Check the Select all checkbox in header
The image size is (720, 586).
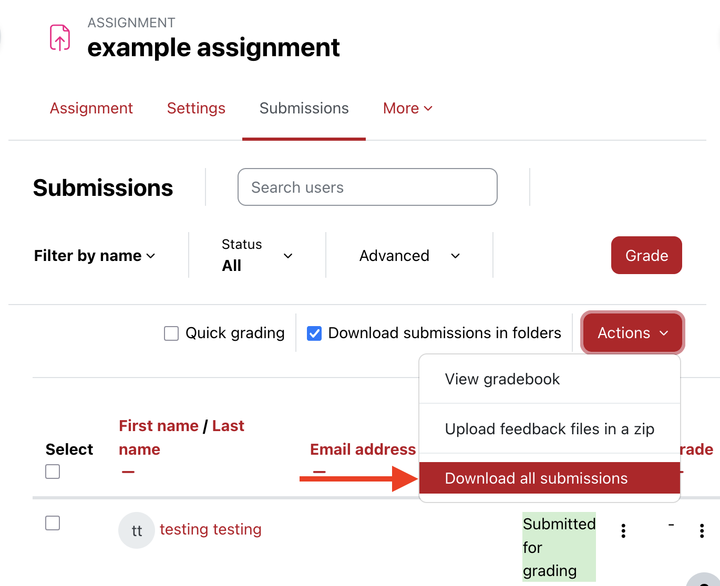pos(53,472)
